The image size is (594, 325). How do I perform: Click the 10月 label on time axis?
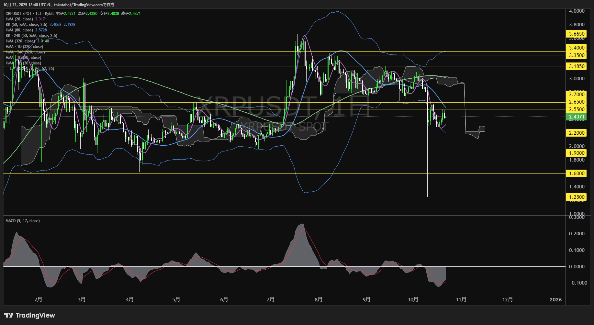pyautogui.click(x=413, y=299)
